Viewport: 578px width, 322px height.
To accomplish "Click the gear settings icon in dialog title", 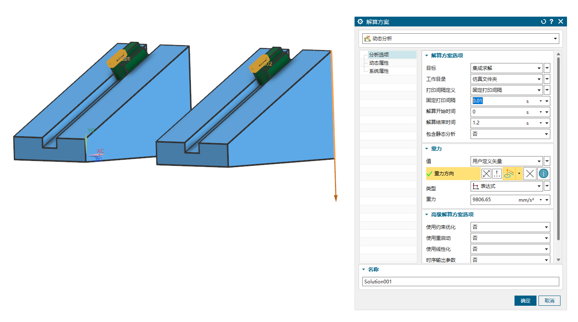I will click(x=360, y=22).
